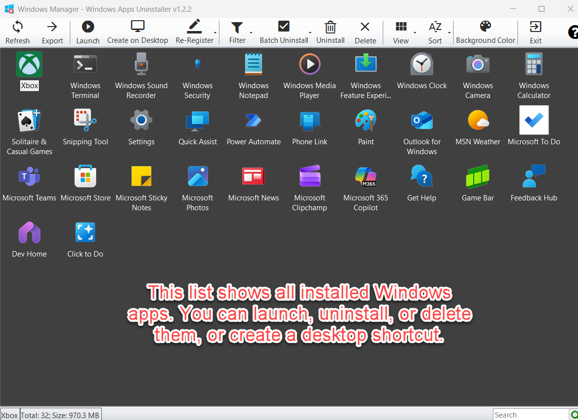This screenshot has height=420, width=578.
Task: Select the Game Bar app
Action: point(478,183)
